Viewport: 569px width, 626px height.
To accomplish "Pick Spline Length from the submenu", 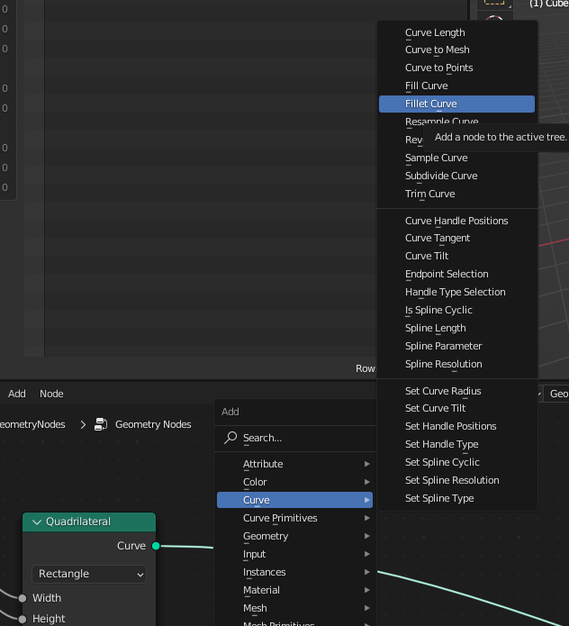I will tap(456, 328).
